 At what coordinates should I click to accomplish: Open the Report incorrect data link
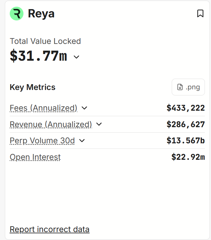pyautogui.click(x=50, y=229)
